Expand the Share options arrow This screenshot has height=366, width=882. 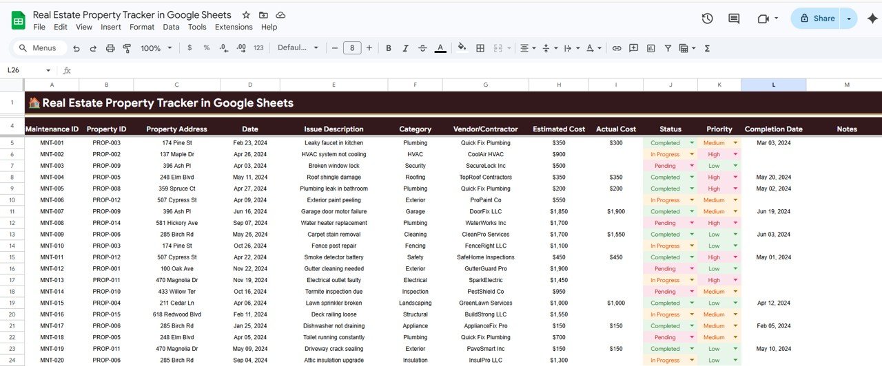click(x=849, y=19)
